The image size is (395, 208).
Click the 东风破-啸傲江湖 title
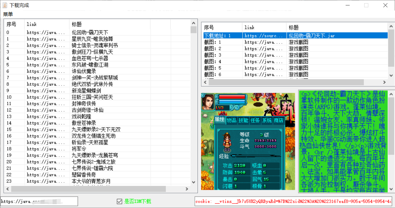[90, 65]
